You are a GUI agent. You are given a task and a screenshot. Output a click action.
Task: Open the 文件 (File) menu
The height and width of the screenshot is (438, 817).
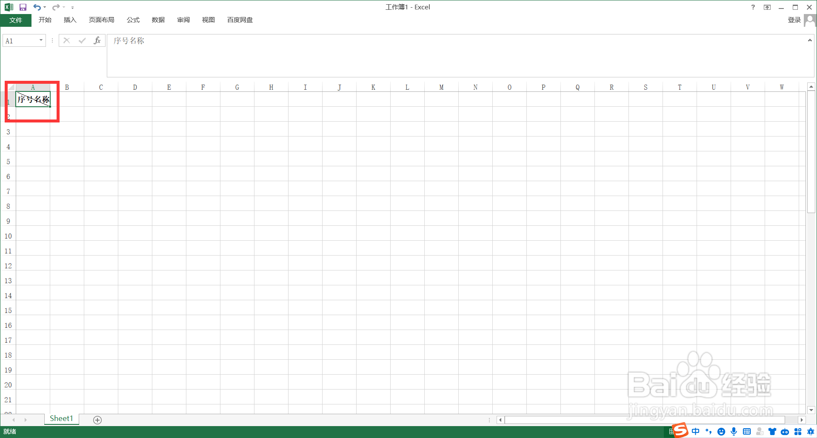pos(16,20)
